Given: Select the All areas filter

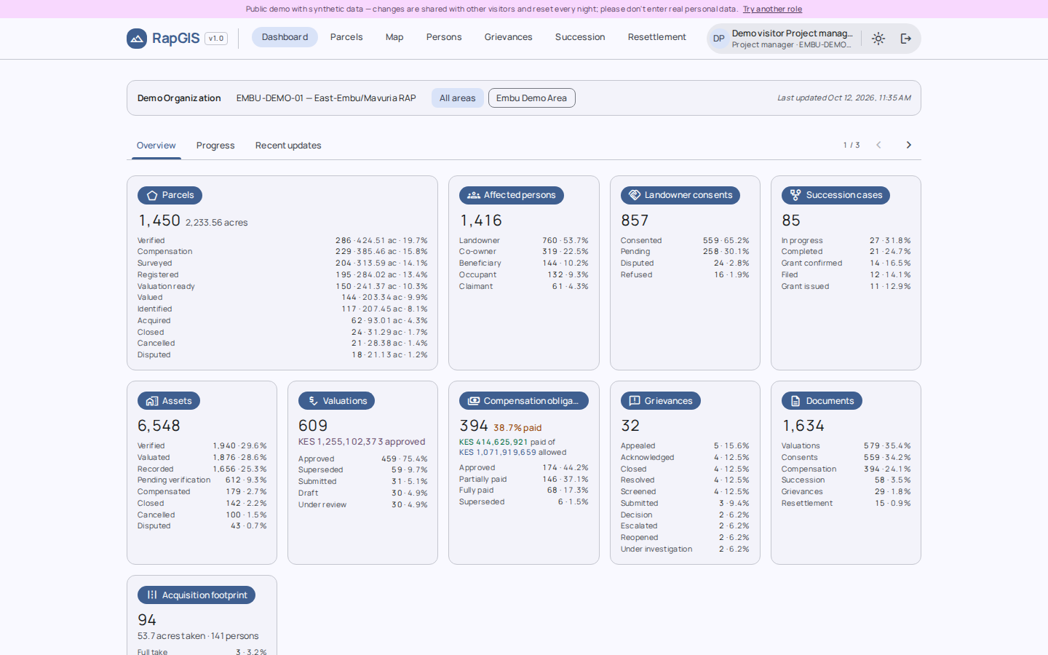Looking at the screenshot, I should [457, 98].
